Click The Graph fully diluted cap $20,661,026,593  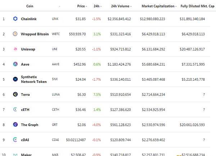pyautogui.click(x=192, y=125)
